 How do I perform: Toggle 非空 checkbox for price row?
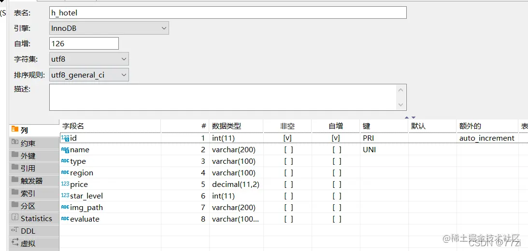(x=288, y=184)
